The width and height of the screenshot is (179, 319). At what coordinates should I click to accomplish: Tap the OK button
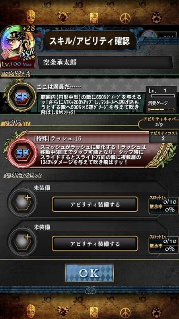(89, 273)
